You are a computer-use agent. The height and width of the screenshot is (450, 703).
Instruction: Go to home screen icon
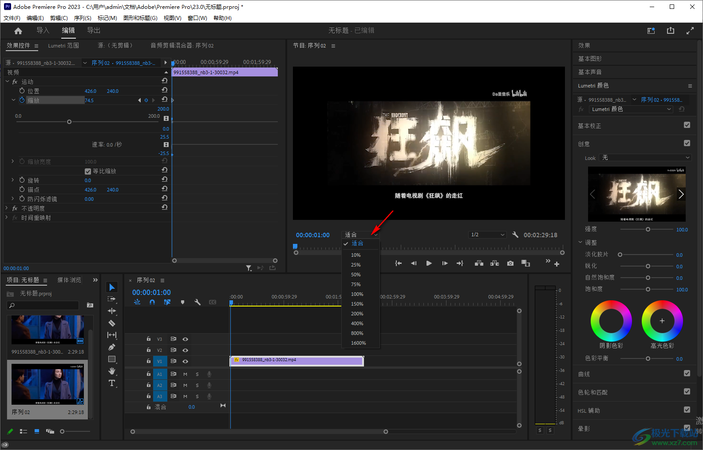coord(18,31)
